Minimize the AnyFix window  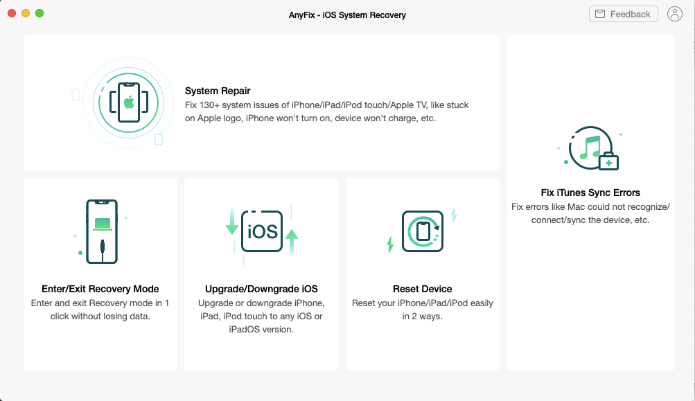(26, 13)
